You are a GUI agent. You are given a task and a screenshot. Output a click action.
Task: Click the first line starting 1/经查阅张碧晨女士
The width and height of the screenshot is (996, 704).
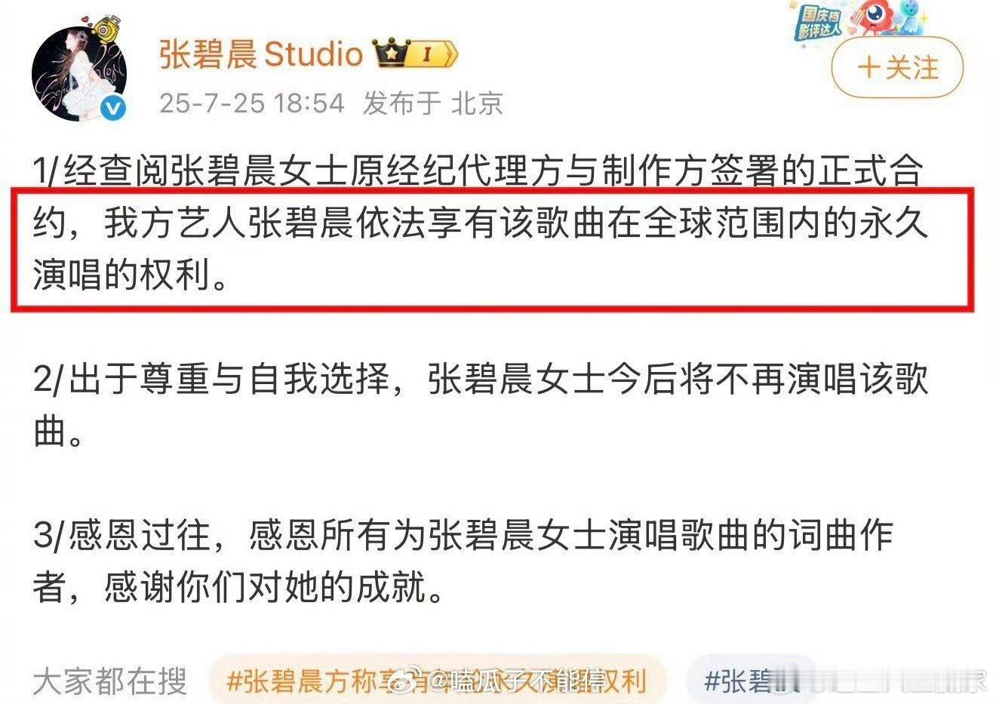coord(478,171)
